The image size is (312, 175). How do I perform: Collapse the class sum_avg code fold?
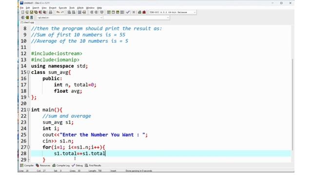[x=28, y=72]
